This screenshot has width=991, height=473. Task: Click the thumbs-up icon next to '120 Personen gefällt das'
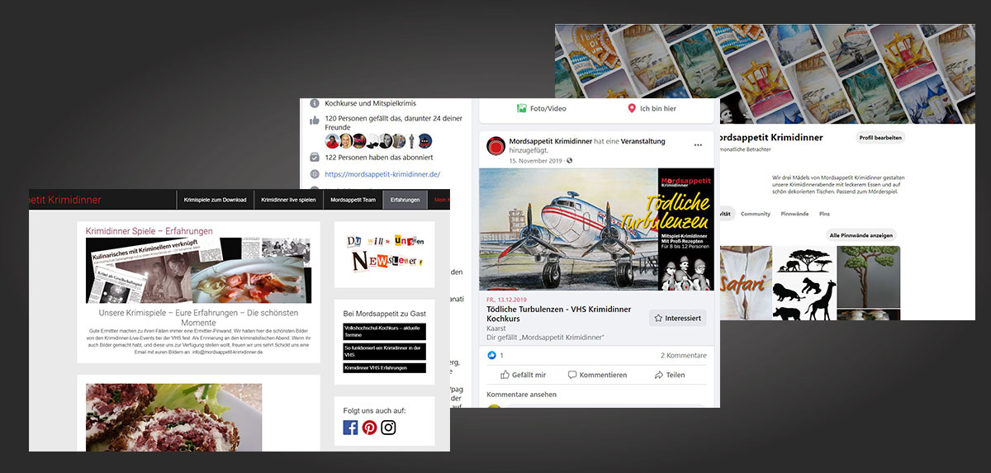pos(314,120)
